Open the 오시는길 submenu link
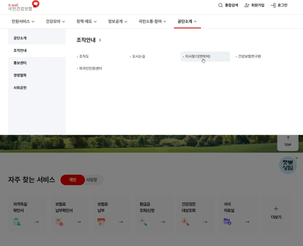The image size is (303, 246). pos(138,56)
